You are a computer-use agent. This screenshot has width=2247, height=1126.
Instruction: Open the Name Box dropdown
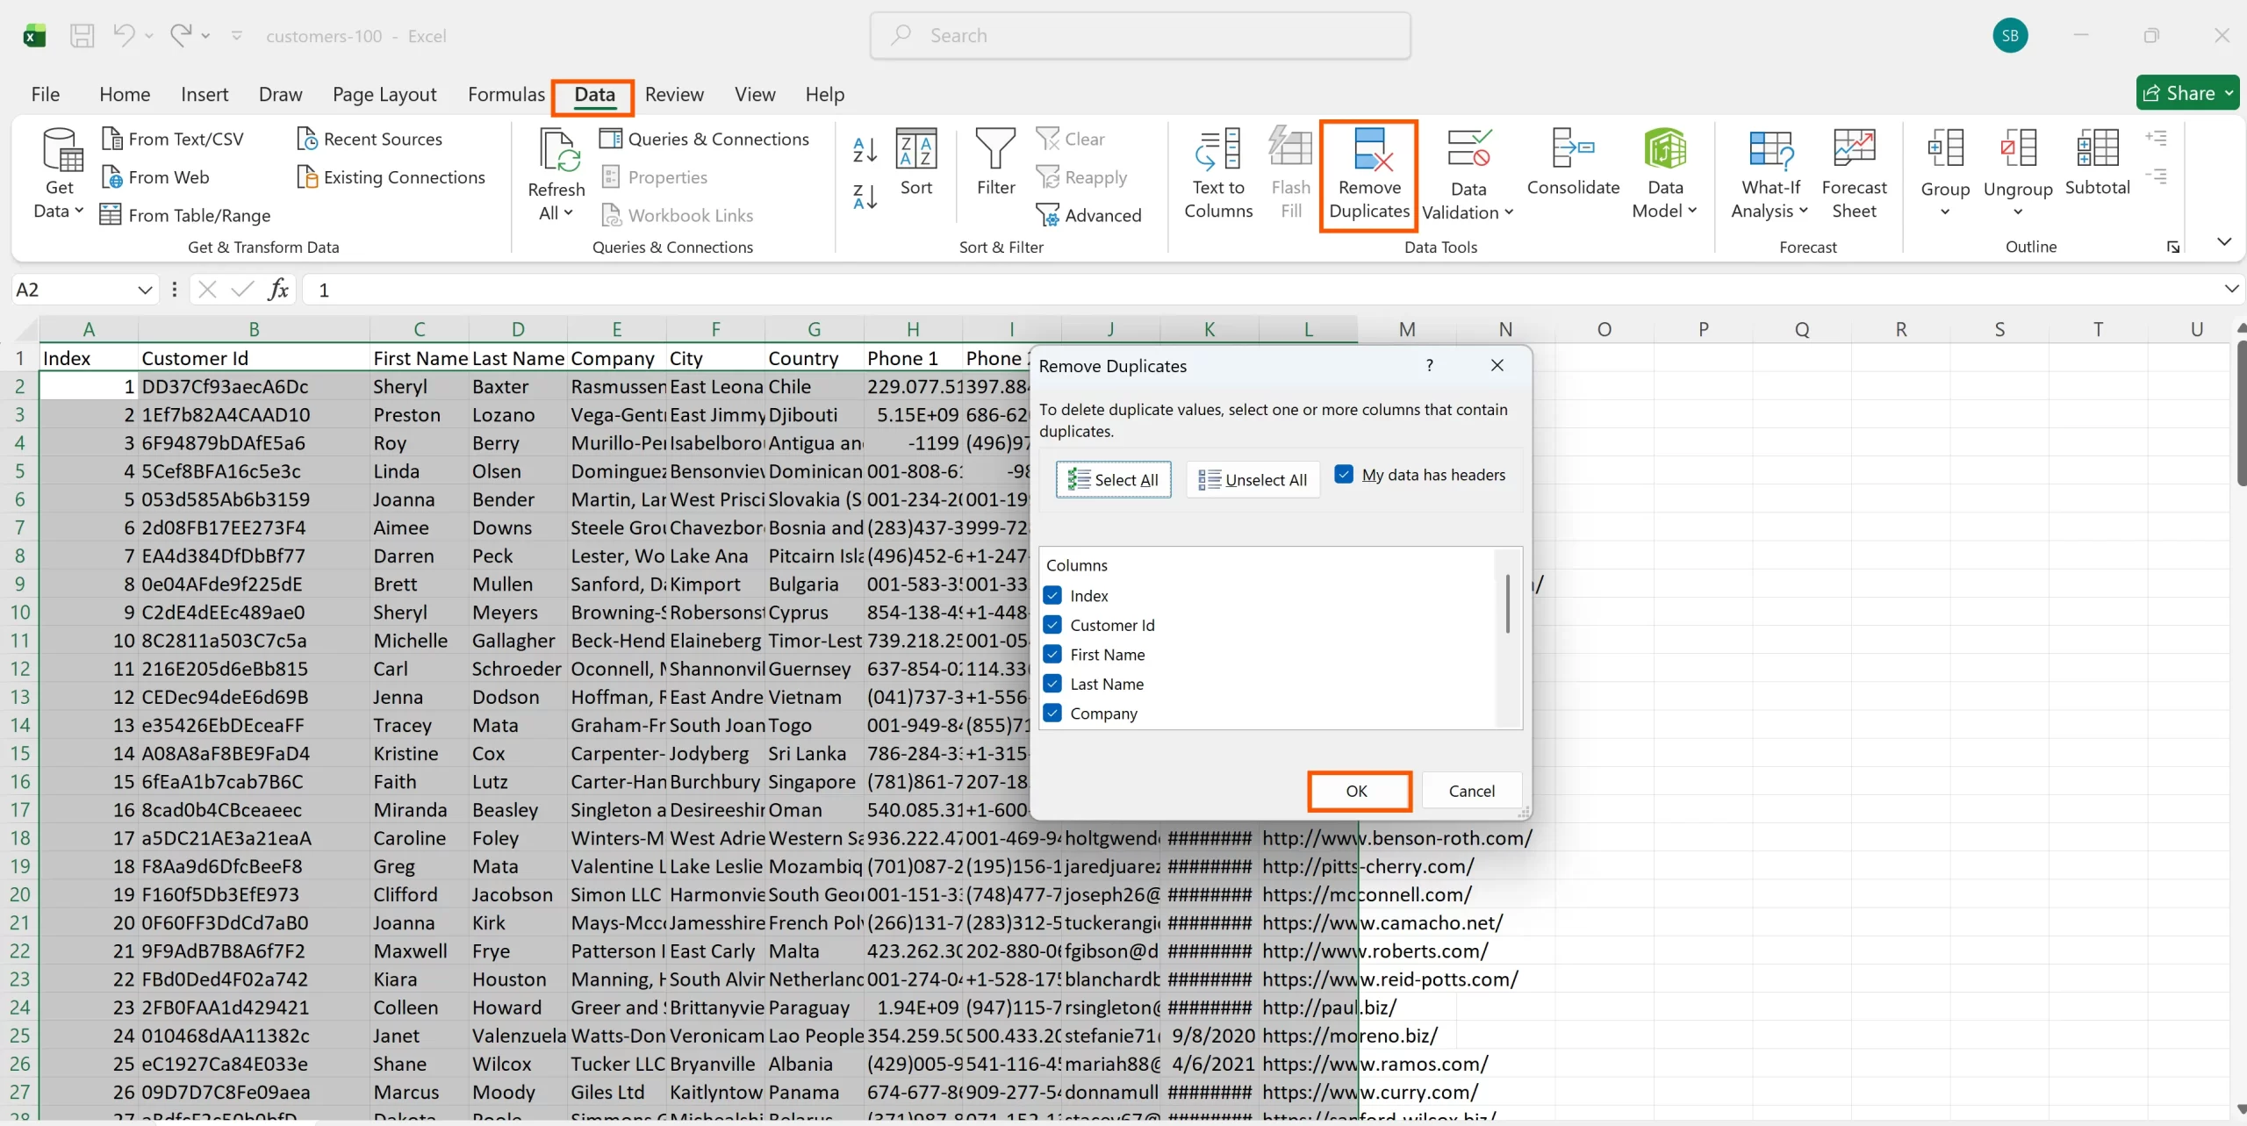click(145, 290)
